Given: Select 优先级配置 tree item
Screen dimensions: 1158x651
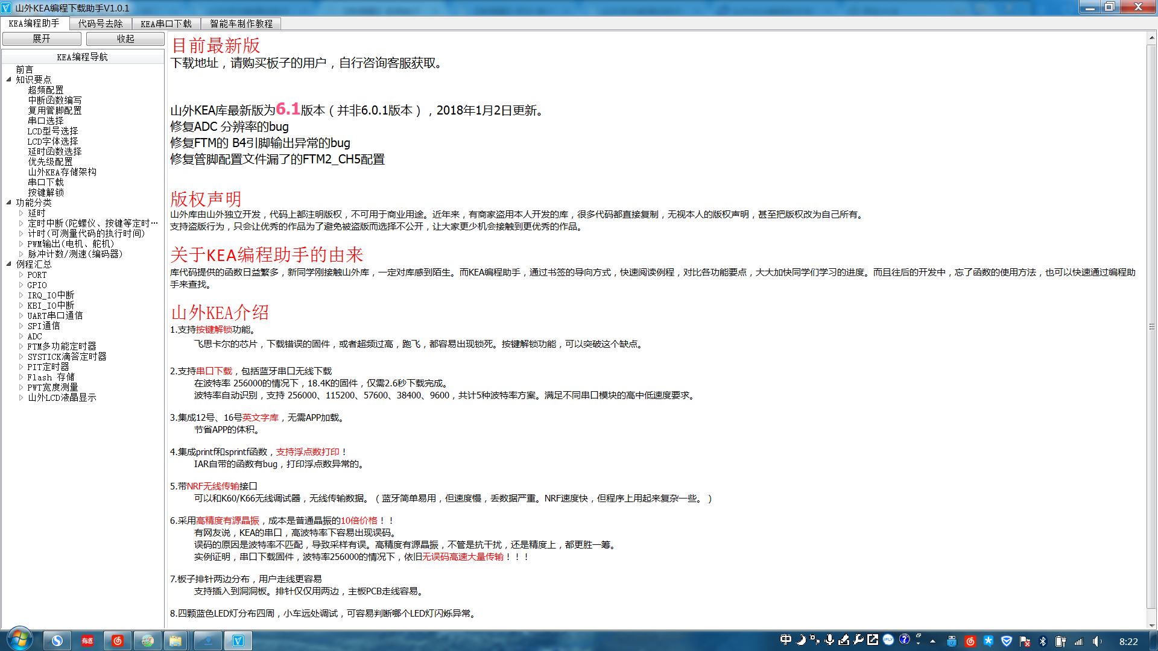Looking at the screenshot, I should (x=50, y=162).
